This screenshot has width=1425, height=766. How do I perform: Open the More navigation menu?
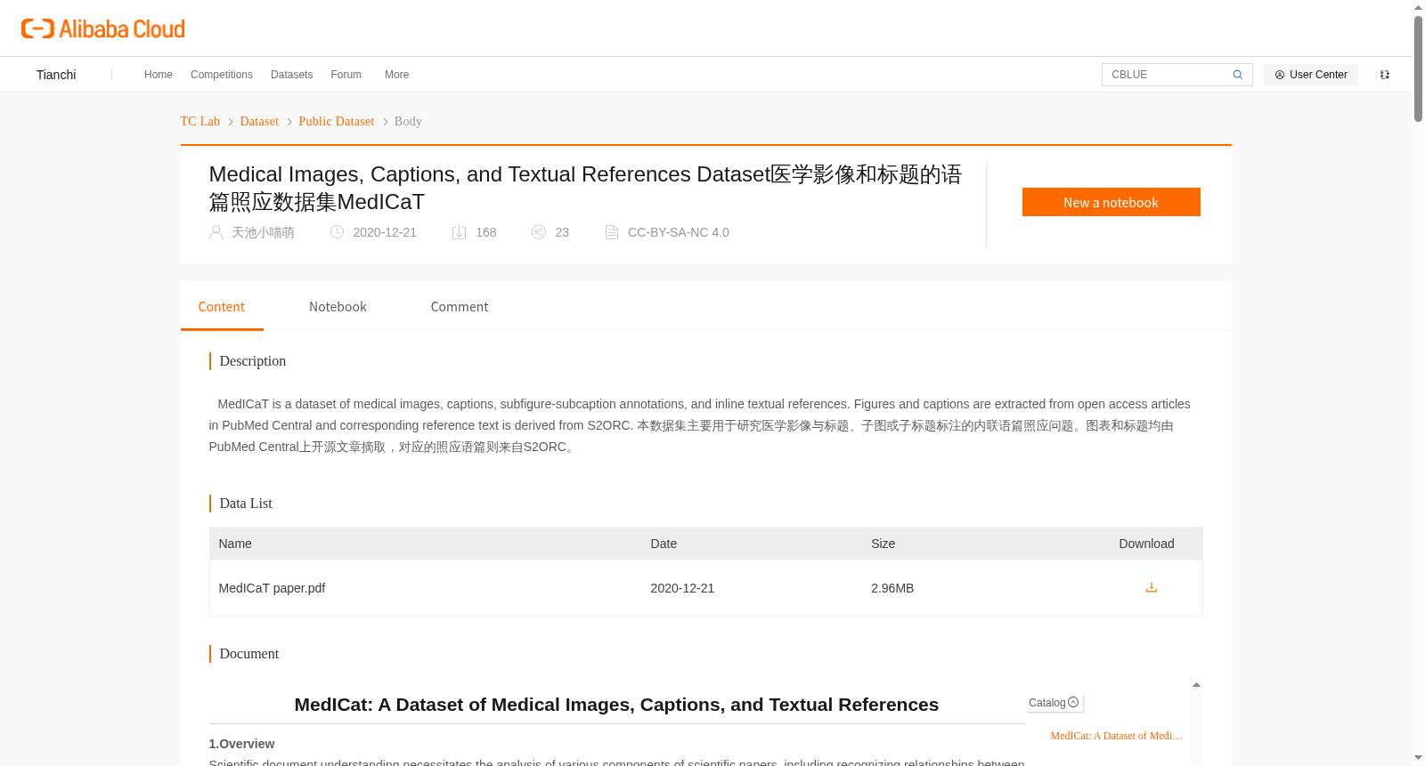[396, 75]
